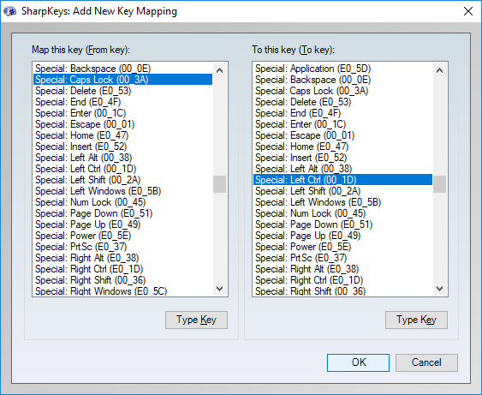
Task: Select End (E0_4F) in To key list
Action: tap(342, 113)
